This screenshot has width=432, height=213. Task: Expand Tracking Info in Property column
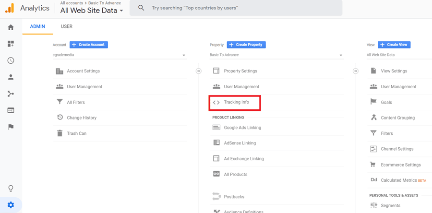pyautogui.click(x=236, y=102)
